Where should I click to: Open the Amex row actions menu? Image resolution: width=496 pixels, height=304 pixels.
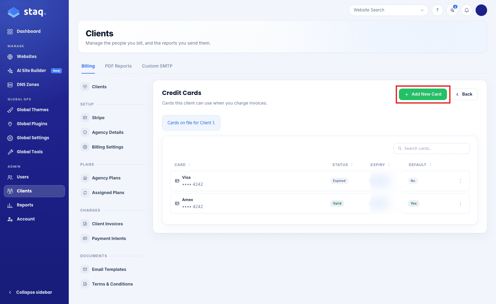[460, 204]
